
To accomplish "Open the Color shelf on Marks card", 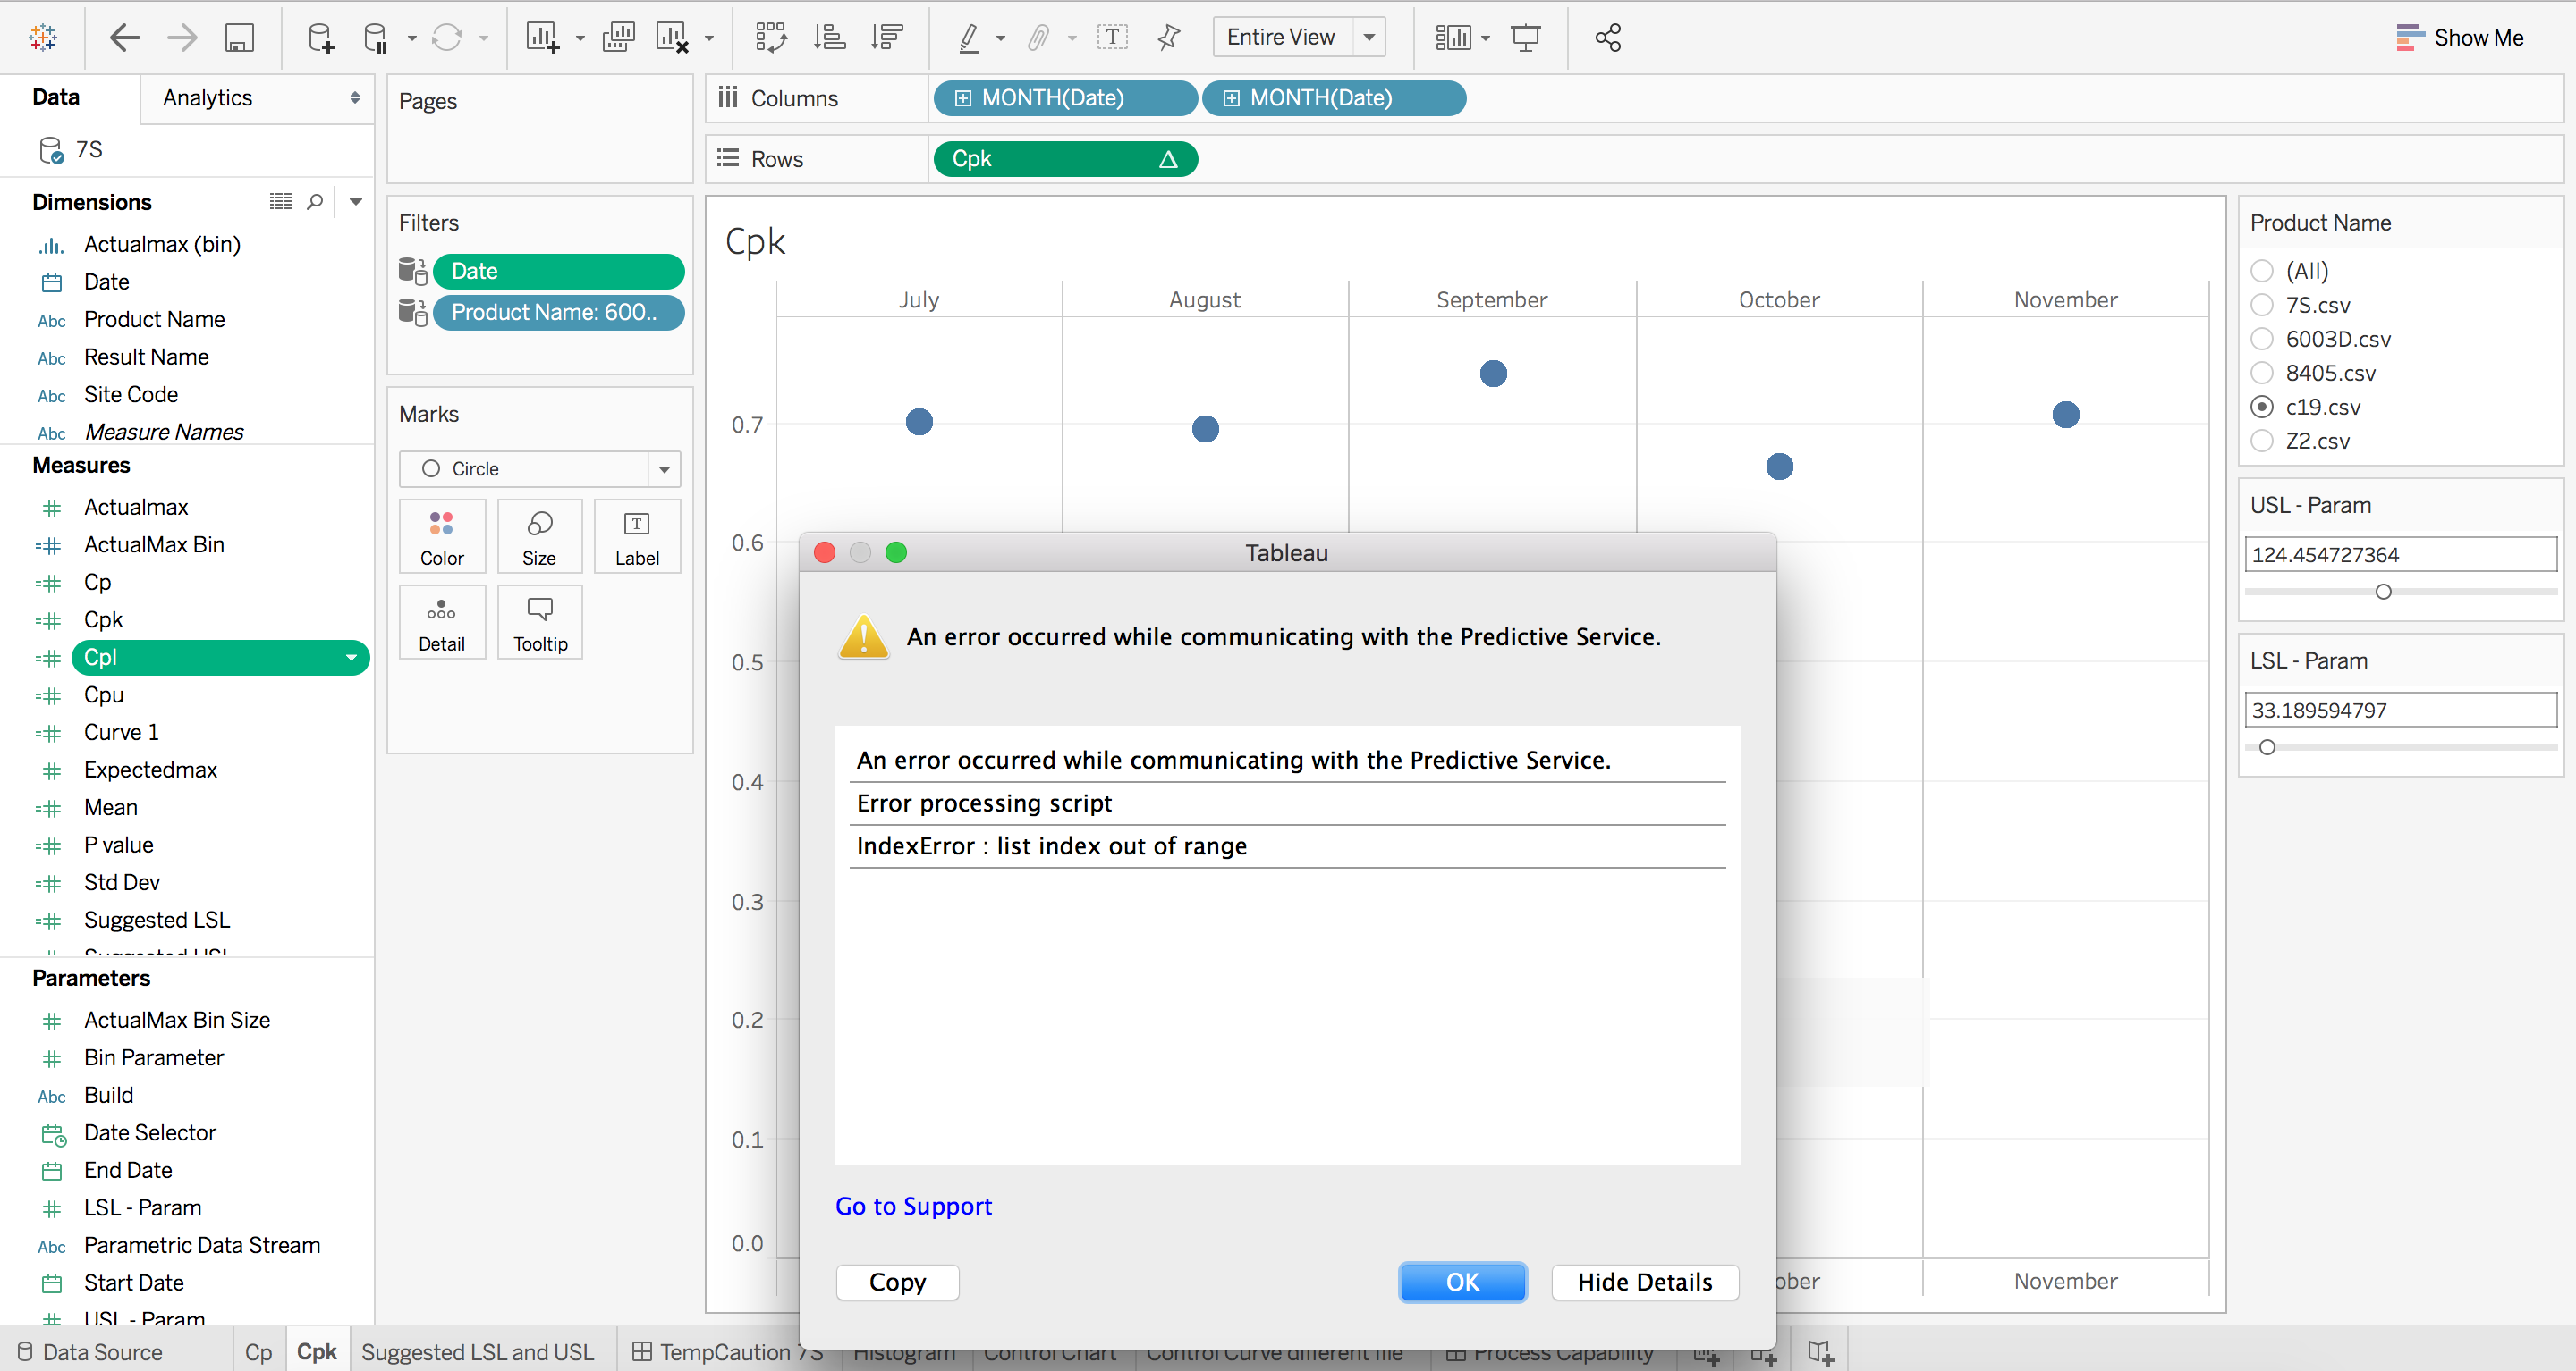I will pos(442,535).
